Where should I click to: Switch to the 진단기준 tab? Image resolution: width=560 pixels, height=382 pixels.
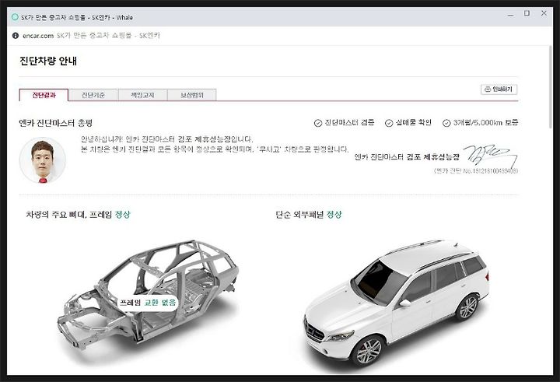(x=93, y=95)
